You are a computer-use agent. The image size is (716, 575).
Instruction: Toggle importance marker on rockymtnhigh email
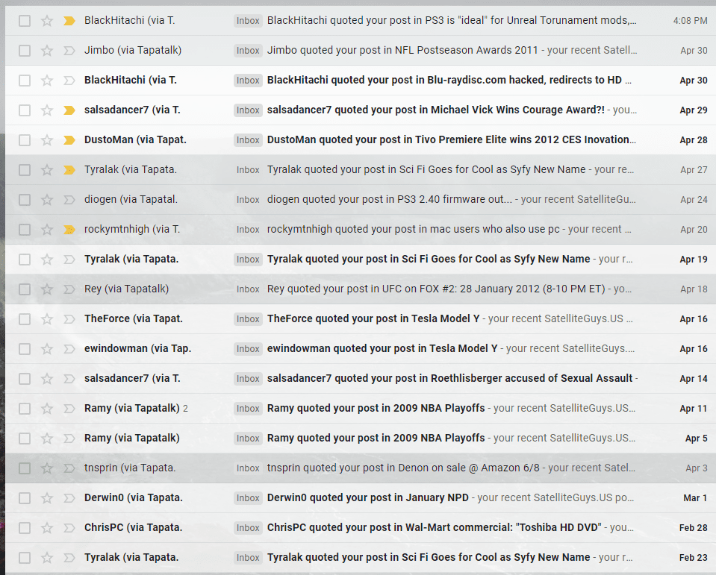coord(69,230)
